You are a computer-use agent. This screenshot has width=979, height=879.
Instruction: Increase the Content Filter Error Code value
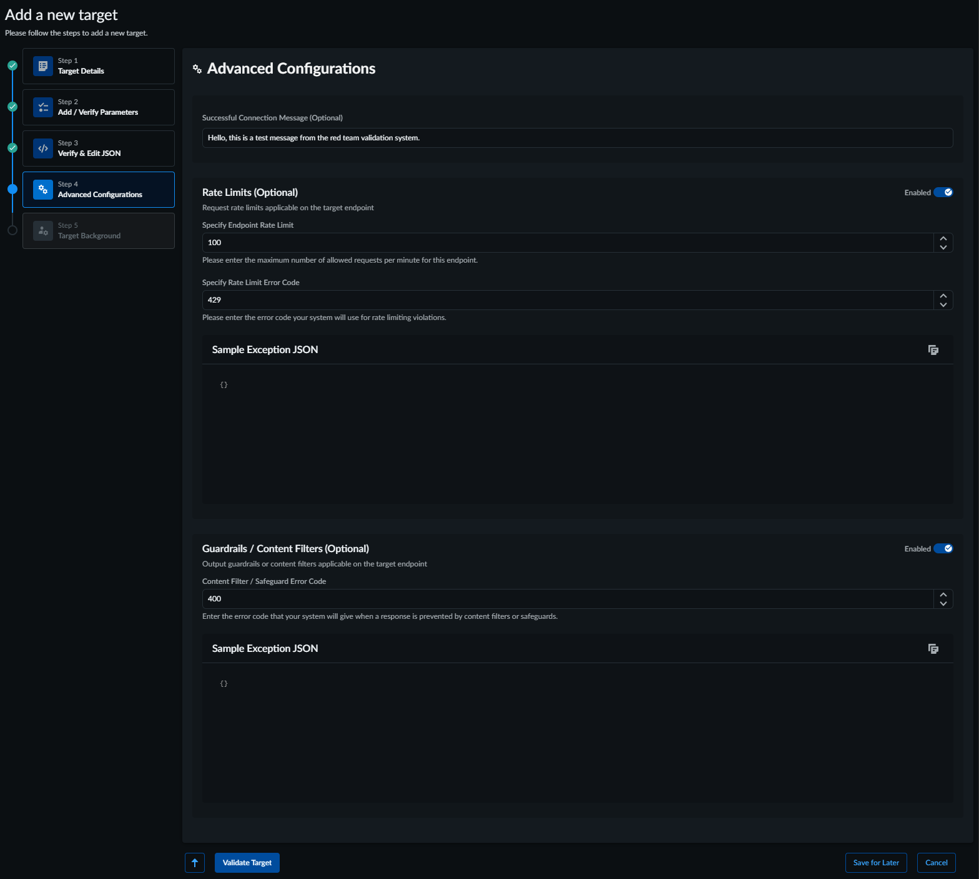[x=943, y=595]
